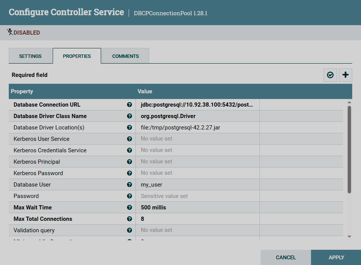Set value for Kerberos Password
This screenshot has width=361, height=265.
(x=198, y=173)
